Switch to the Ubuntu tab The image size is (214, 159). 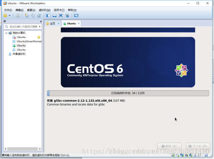[x=71, y=24]
